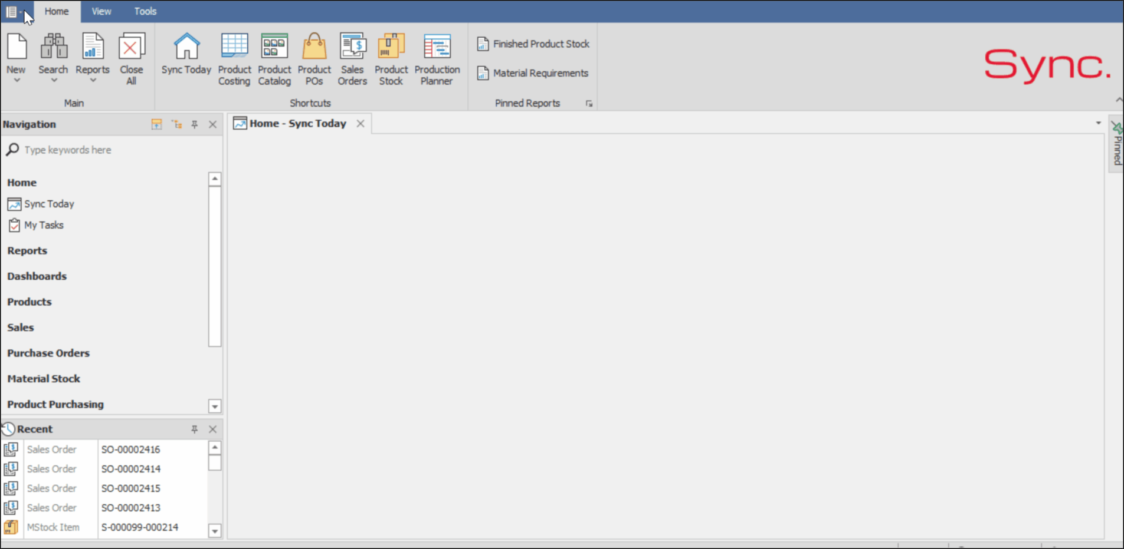
Task: Click the MStock Item row icon
Action: [x=11, y=527]
